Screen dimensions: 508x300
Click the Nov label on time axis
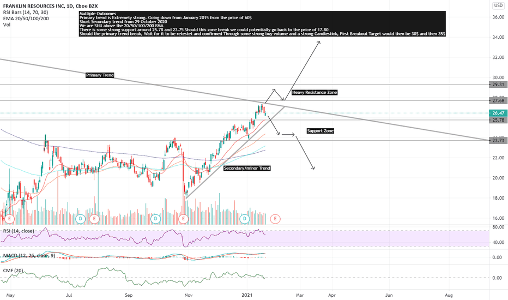(188, 295)
